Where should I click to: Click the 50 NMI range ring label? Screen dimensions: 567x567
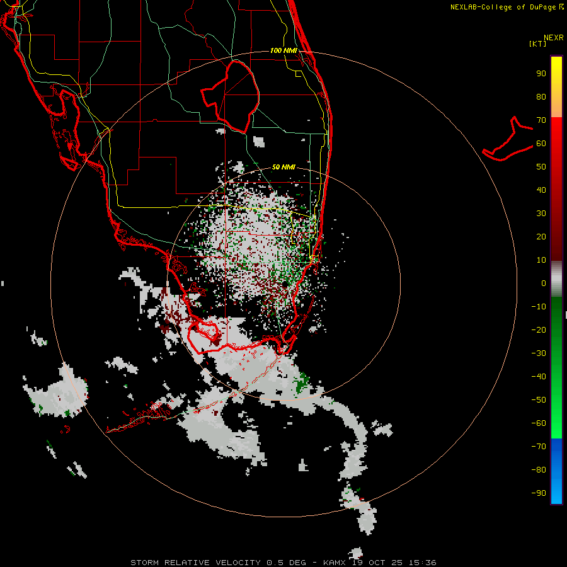click(283, 167)
